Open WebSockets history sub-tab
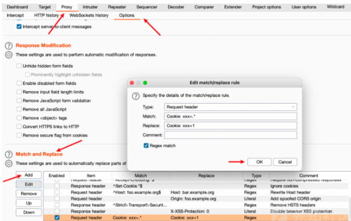 coord(89,15)
